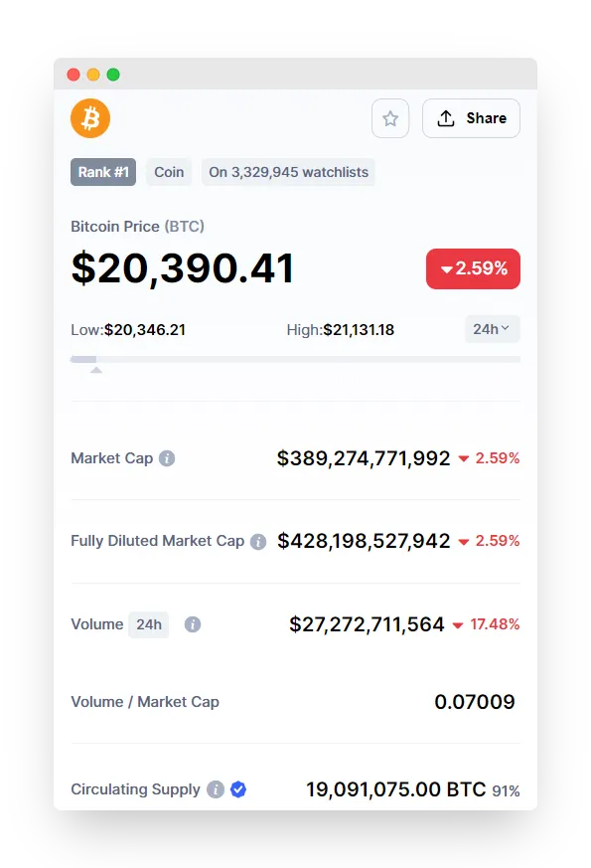Click the Rank #1 badge
The image size is (591, 868).
point(103,172)
